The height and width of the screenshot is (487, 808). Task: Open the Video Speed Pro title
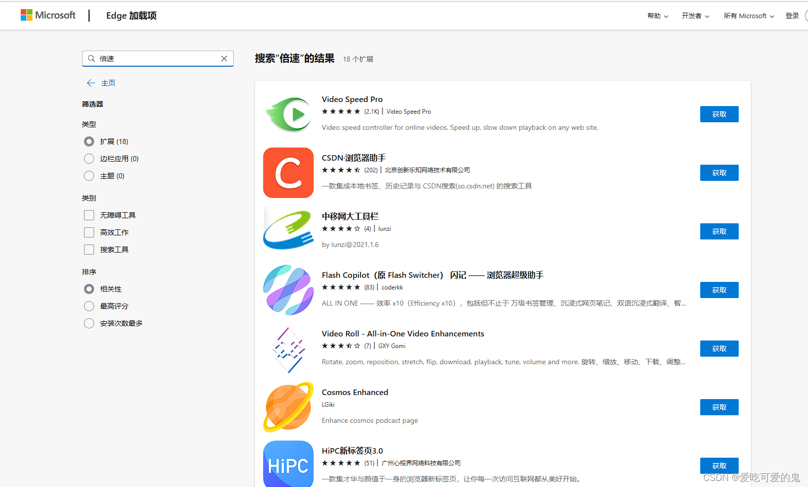click(x=352, y=99)
